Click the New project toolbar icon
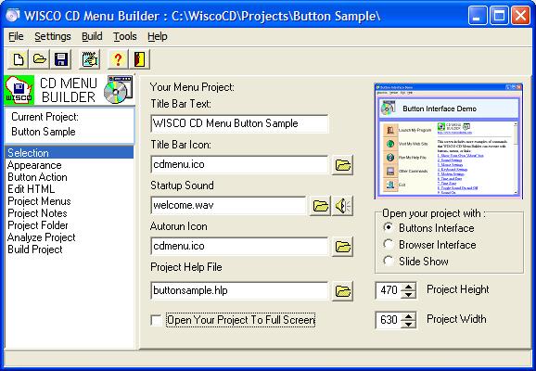This screenshot has width=536, height=371. click(x=19, y=59)
